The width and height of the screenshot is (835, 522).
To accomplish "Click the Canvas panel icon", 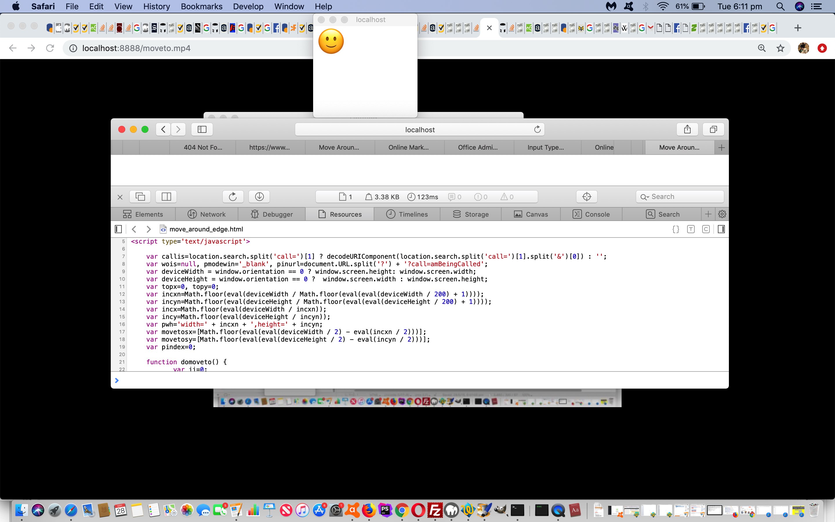I will (518, 214).
